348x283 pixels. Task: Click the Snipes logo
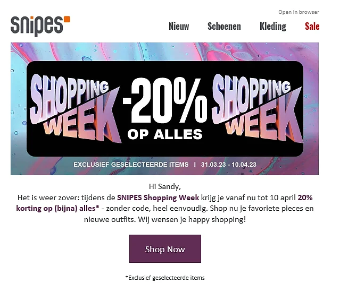pyautogui.click(x=40, y=26)
